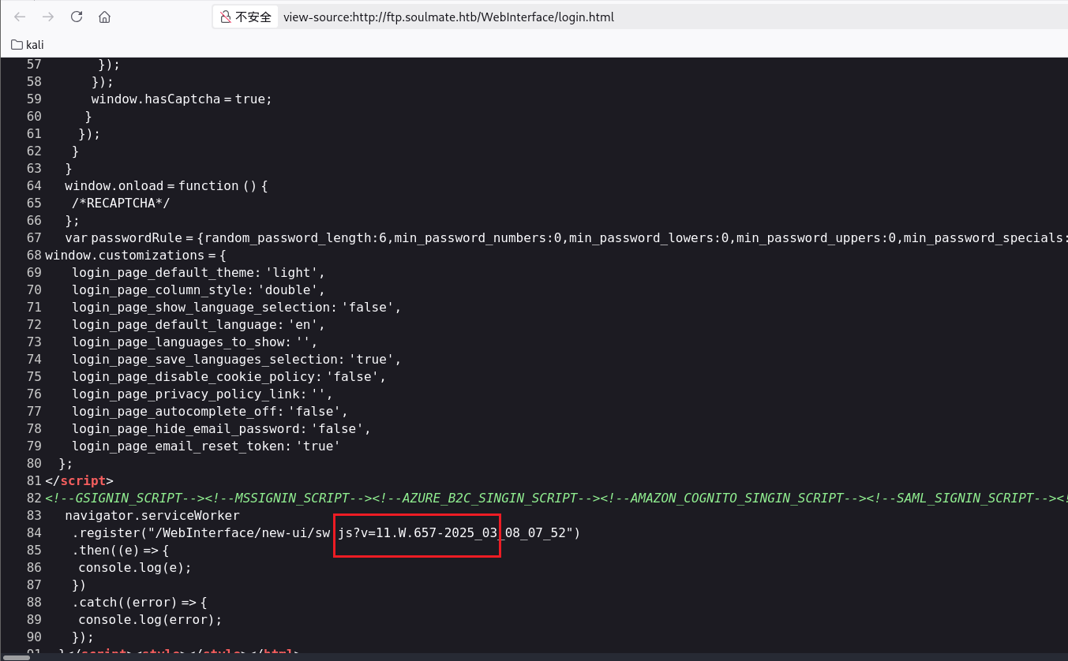Open the kali bookmark folder

pyautogui.click(x=28, y=45)
